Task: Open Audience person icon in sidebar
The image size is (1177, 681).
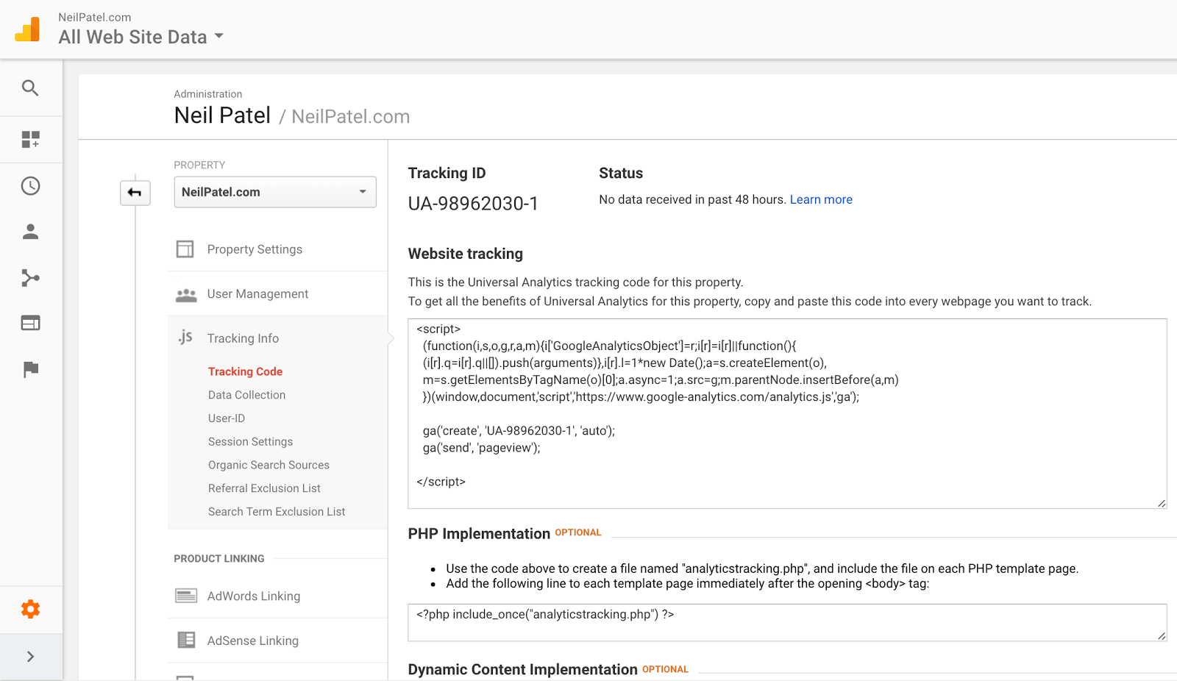Action: point(30,232)
